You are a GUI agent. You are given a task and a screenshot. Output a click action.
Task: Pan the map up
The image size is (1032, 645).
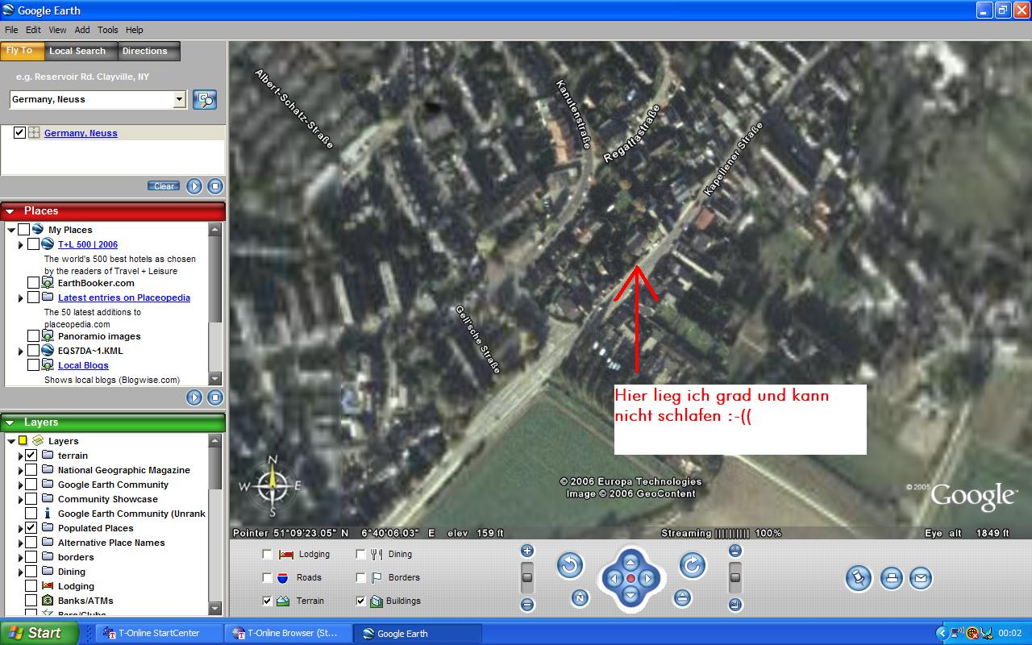(630, 561)
